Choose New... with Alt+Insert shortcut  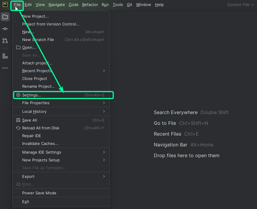pos(61,32)
